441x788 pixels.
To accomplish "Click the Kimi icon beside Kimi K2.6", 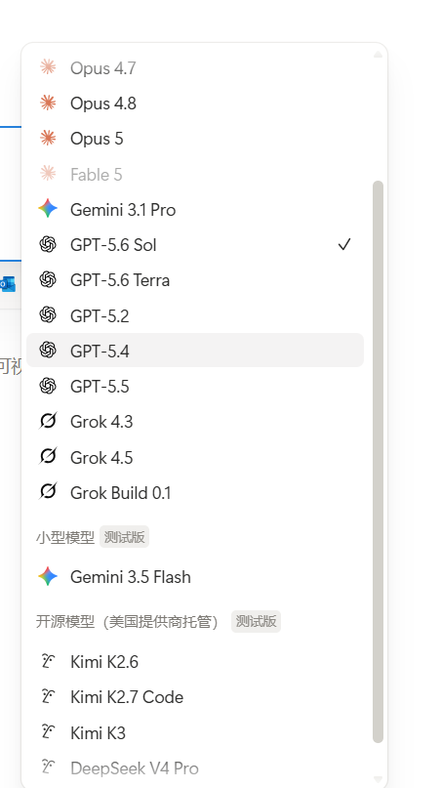I will tap(48, 661).
